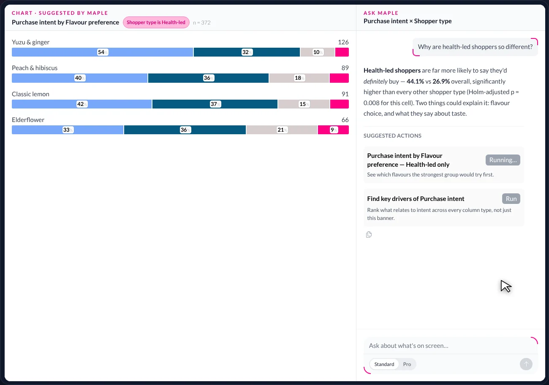Select the 36% segment of the Elderflower bar
This screenshot has height=385, width=549.
(x=185, y=130)
